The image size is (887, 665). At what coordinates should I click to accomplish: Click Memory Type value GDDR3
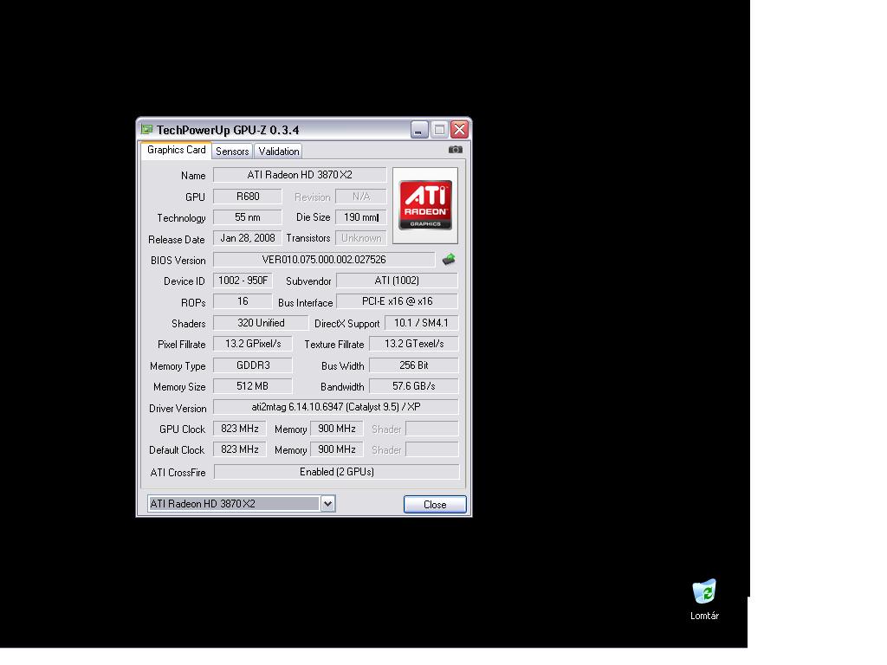pyautogui.click(x=253, y=365)
